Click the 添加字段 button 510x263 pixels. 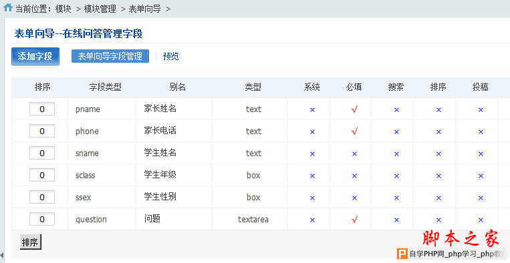tap(35, 57)
